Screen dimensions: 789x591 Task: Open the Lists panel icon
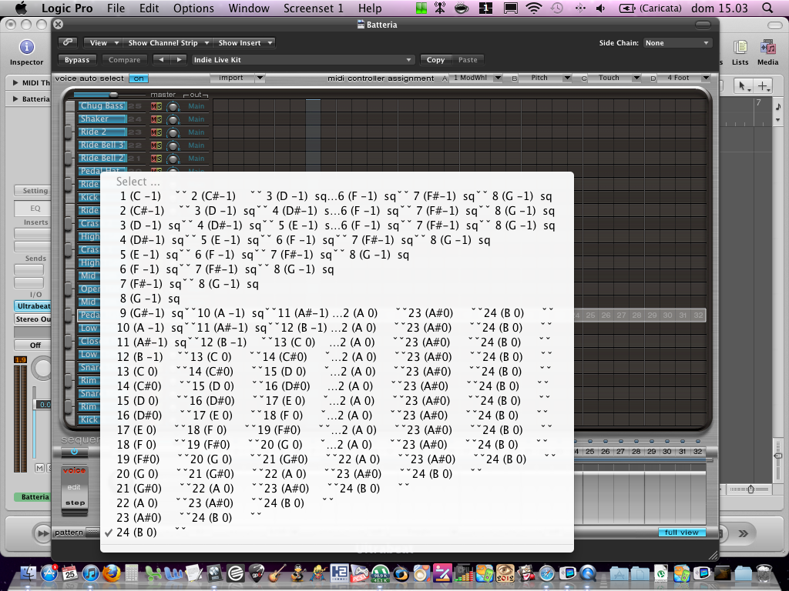click(740, 47)
